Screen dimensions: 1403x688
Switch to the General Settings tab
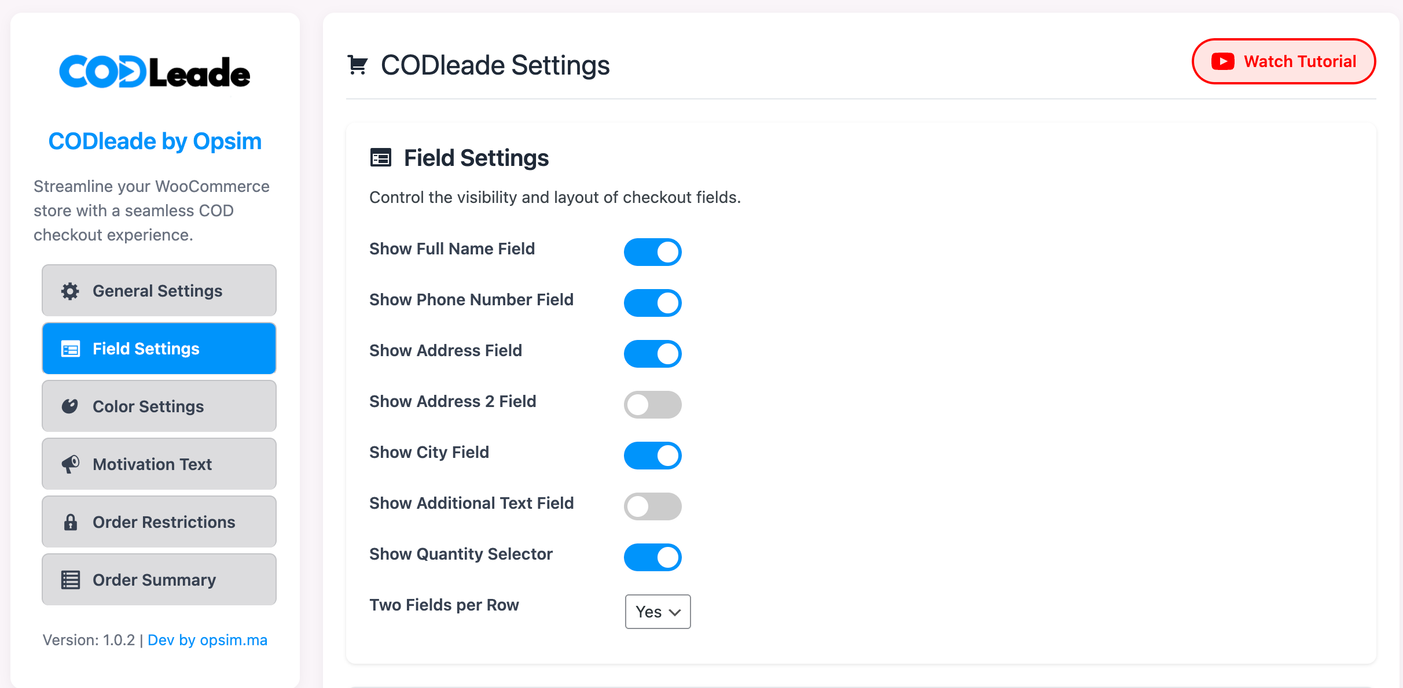(x=159, y=290)
